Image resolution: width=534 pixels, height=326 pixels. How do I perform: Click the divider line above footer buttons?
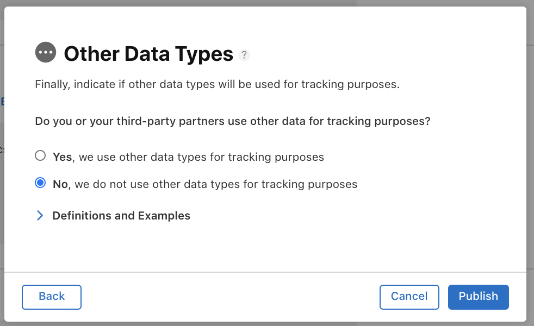(x=265, y=272)
